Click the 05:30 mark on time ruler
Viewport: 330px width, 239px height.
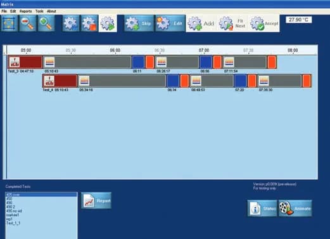[70, 50]
